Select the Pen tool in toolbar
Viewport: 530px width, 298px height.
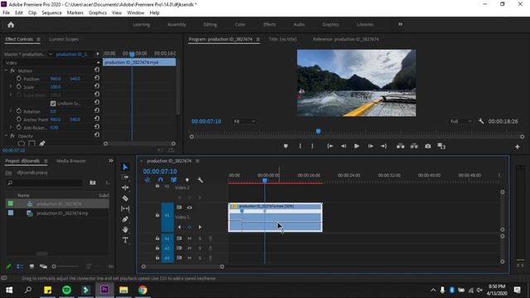pyautogui.click(x=125, y=219)
